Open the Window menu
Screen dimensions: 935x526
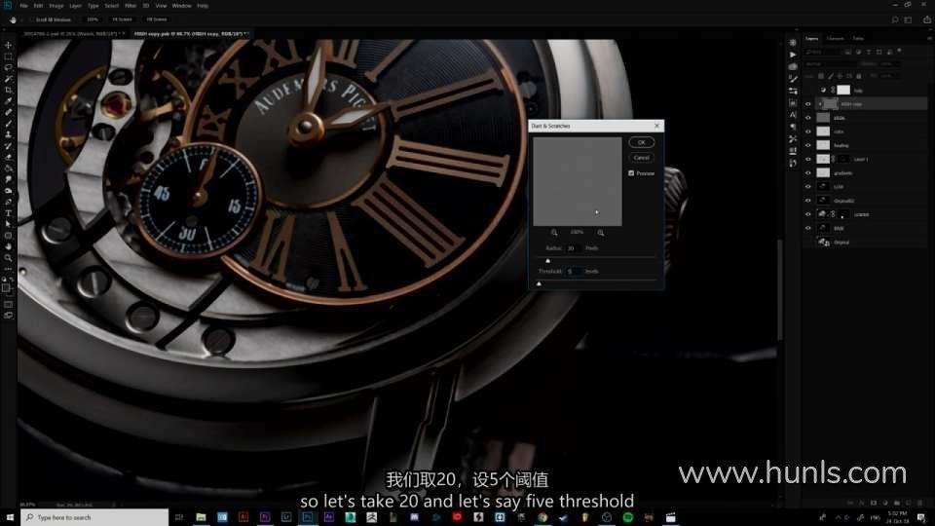pyautogui.click(x=182, y=6)
